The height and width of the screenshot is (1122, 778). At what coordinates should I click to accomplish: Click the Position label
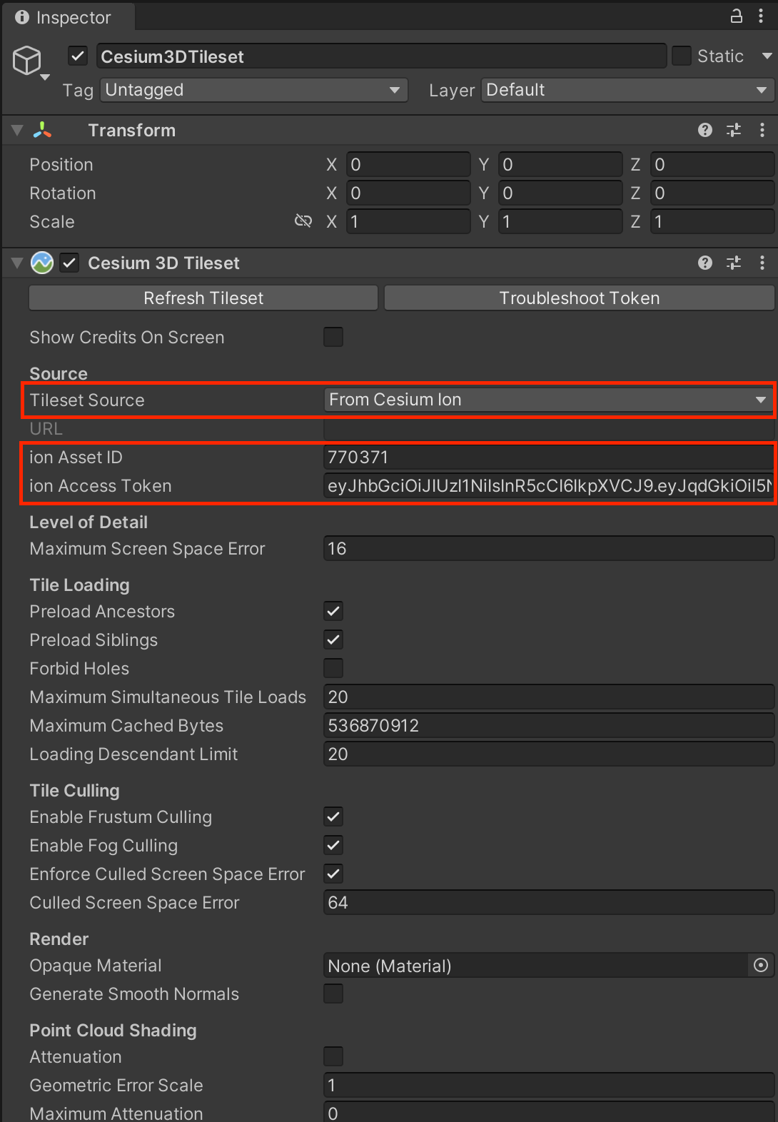click(61, 165)
